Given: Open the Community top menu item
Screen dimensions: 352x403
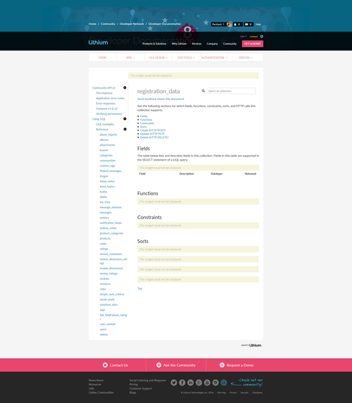Looking at the screenshot, I should click(x=229, y=44).
